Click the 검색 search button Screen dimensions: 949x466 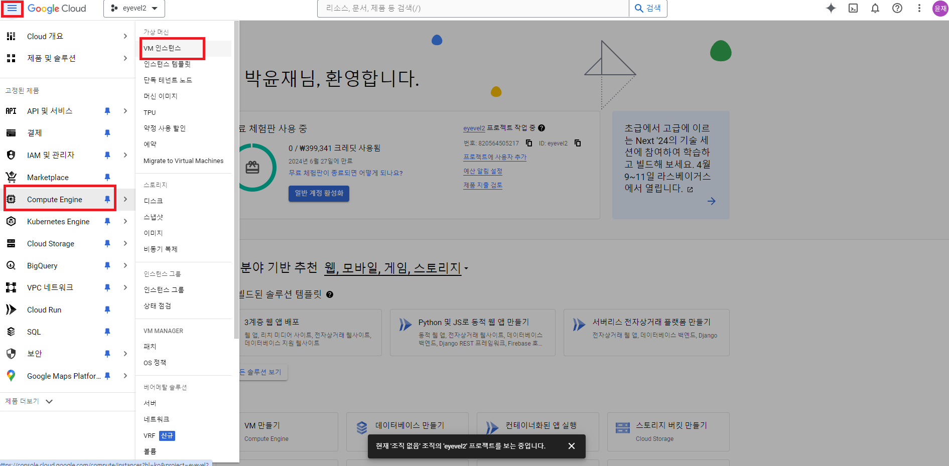coord(648,9)
